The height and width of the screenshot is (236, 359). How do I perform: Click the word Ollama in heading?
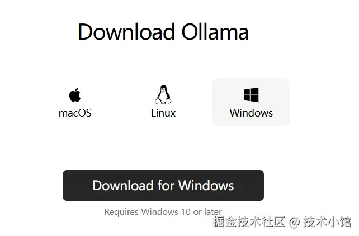(215, 32)
